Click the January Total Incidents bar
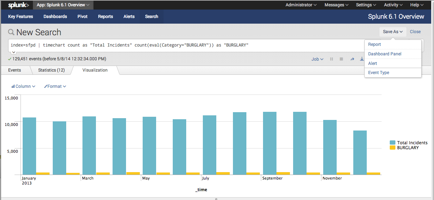 tap(29, 146)
